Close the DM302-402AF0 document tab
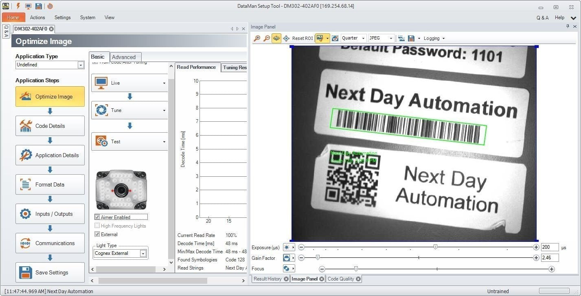The height and width of the screenshot is (296, 581). pyautogui.click(x=51, y=29)
